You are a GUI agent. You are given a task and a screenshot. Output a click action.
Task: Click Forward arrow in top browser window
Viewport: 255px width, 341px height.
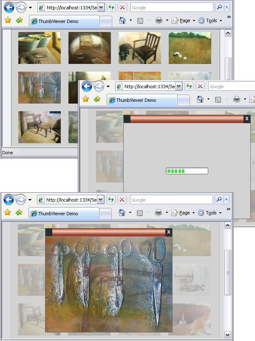click(21, 8)
